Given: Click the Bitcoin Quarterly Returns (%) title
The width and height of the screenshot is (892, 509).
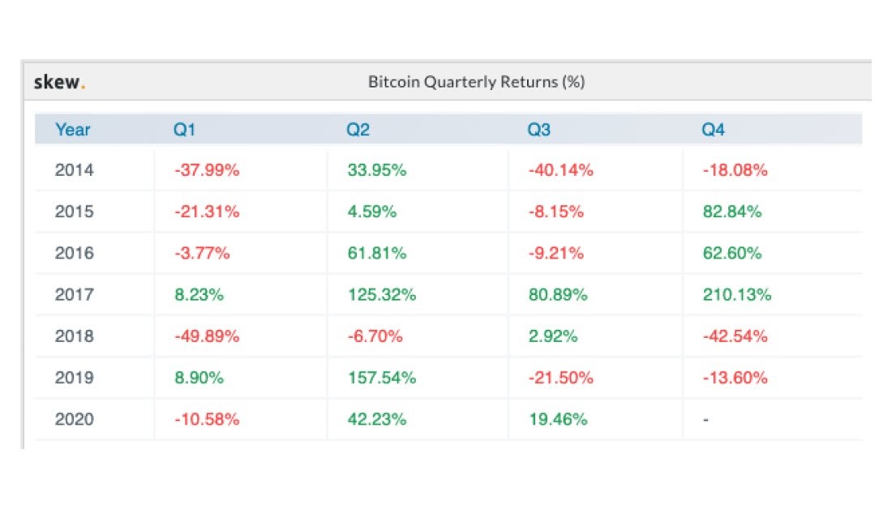Looking at the screenshot, I should pos(477,82).
